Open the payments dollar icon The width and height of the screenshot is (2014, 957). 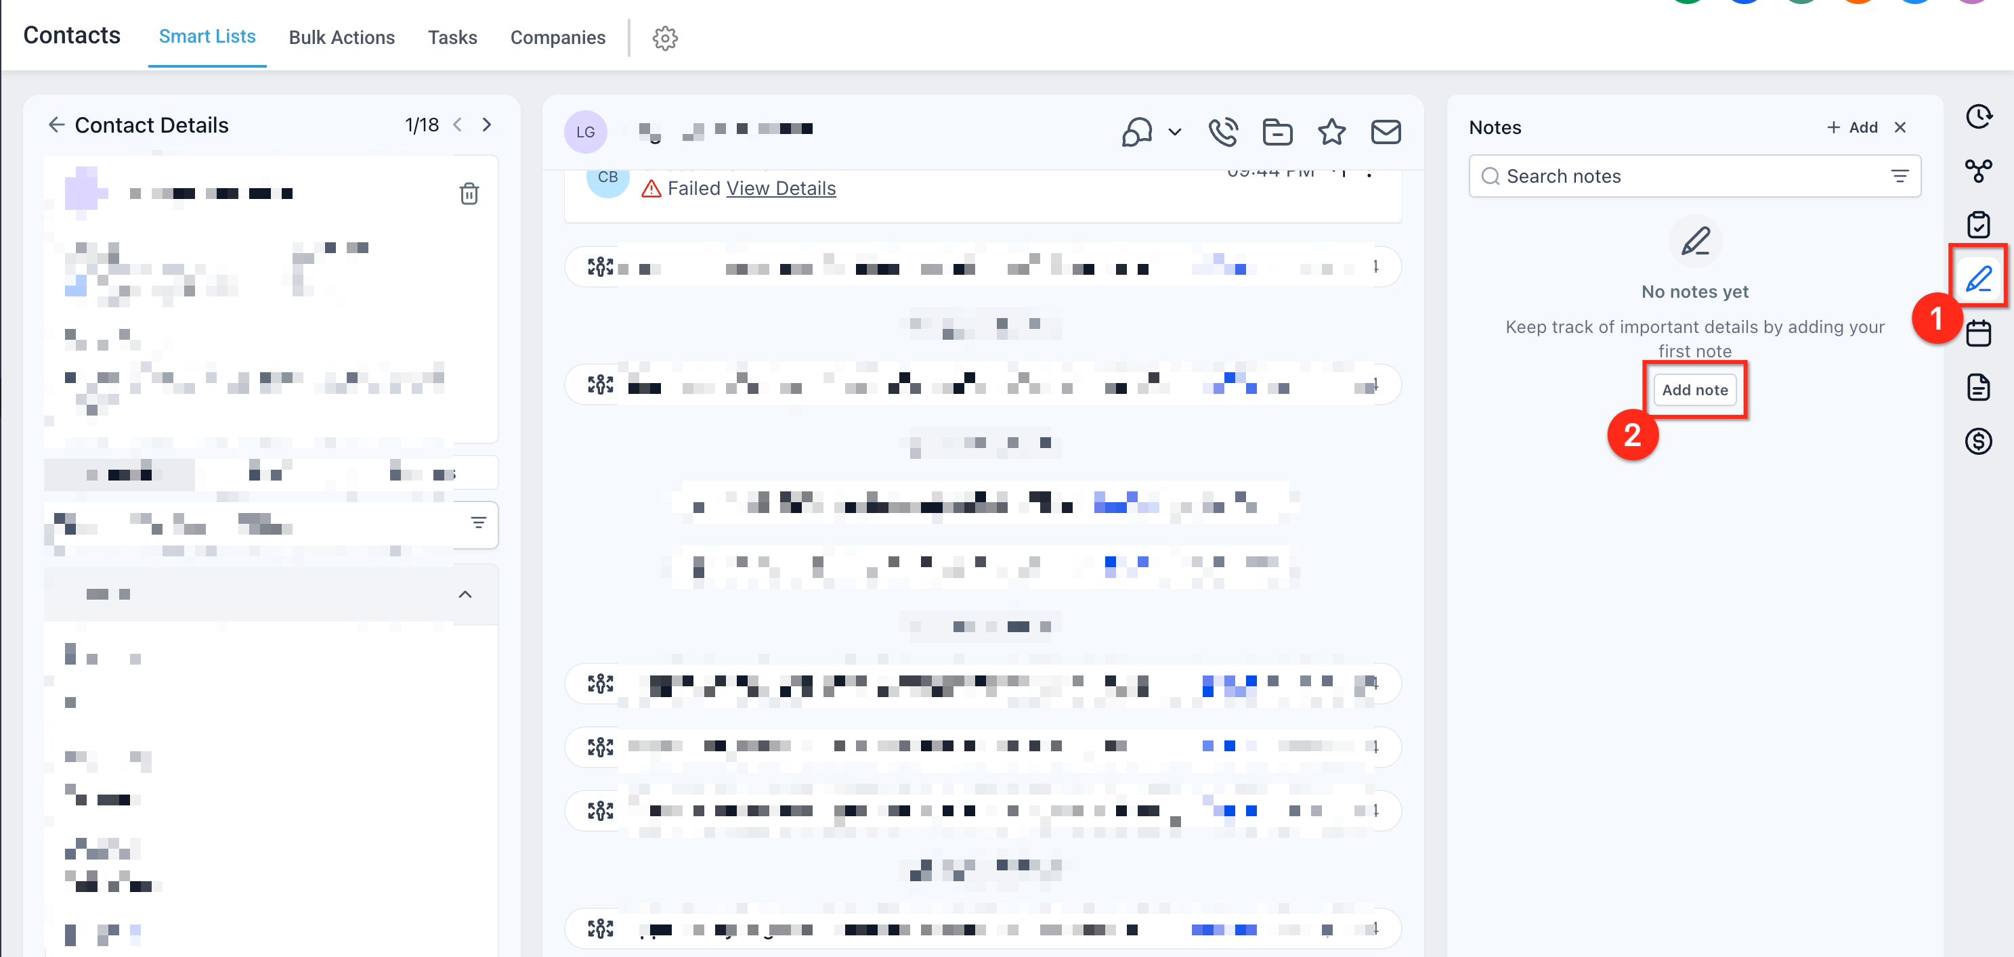click(x=1978, y=441)
